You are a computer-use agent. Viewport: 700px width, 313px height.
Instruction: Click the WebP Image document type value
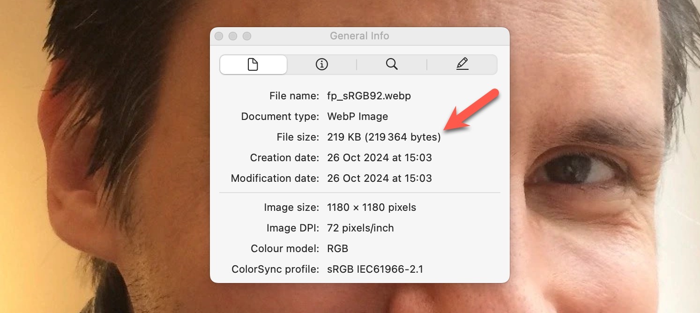(x=357, y=116)
